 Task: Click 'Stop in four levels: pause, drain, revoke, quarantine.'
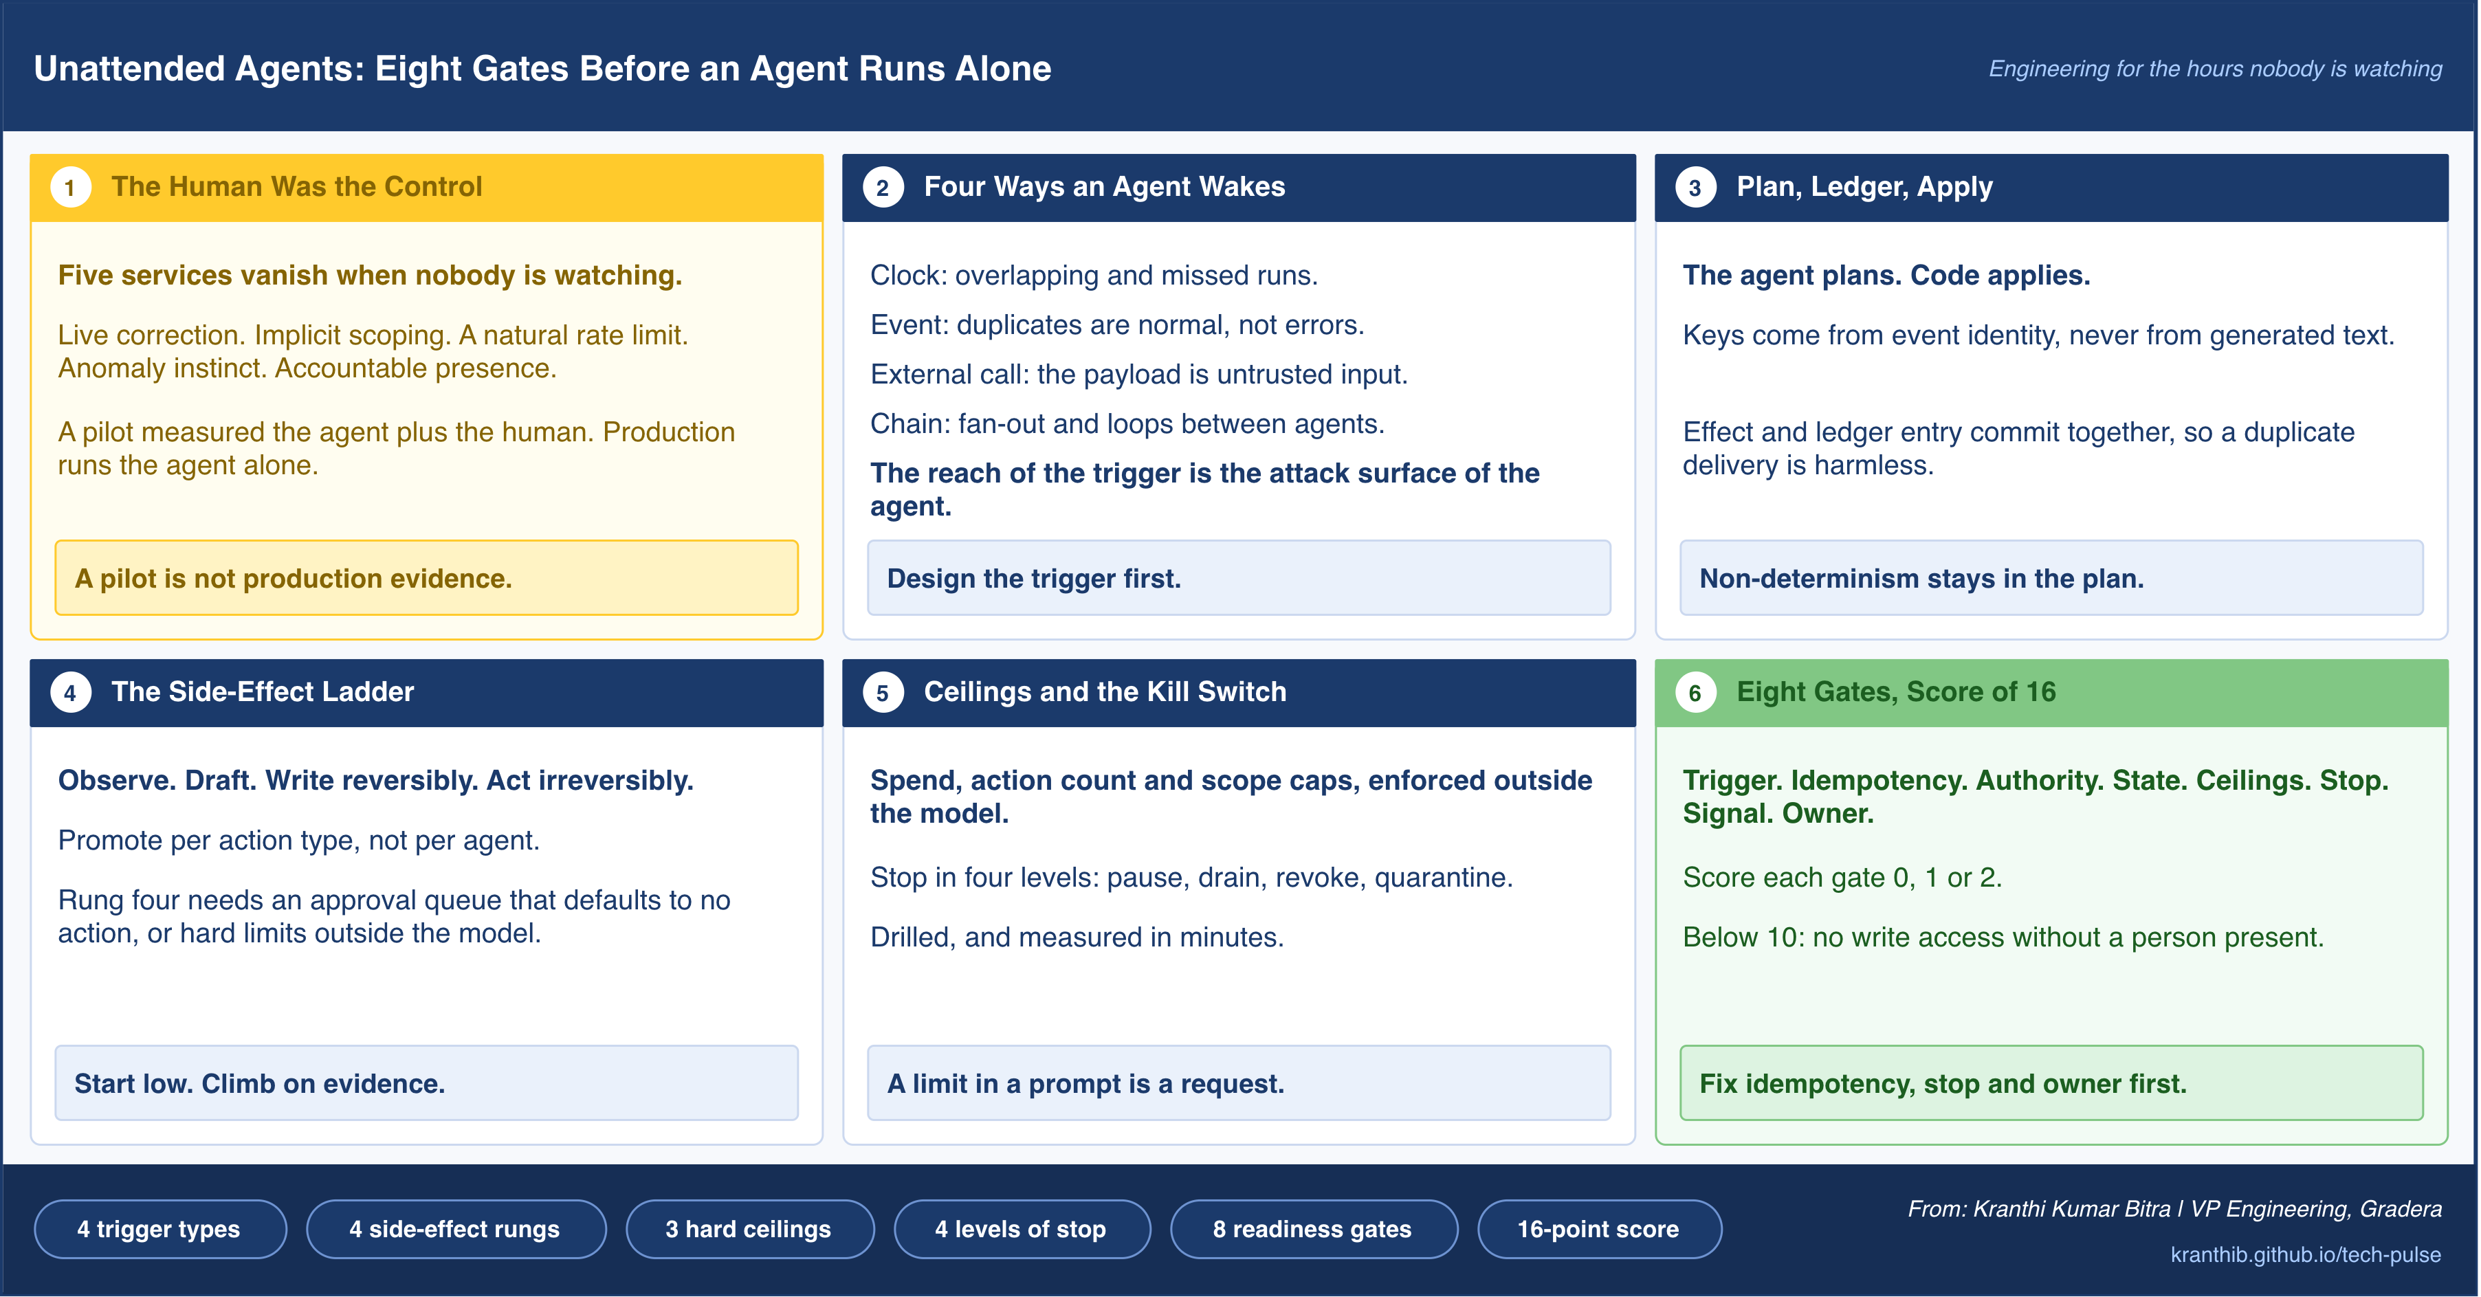click(1191, 877)
